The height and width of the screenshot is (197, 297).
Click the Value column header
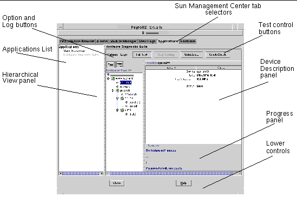tap(219, 68)
